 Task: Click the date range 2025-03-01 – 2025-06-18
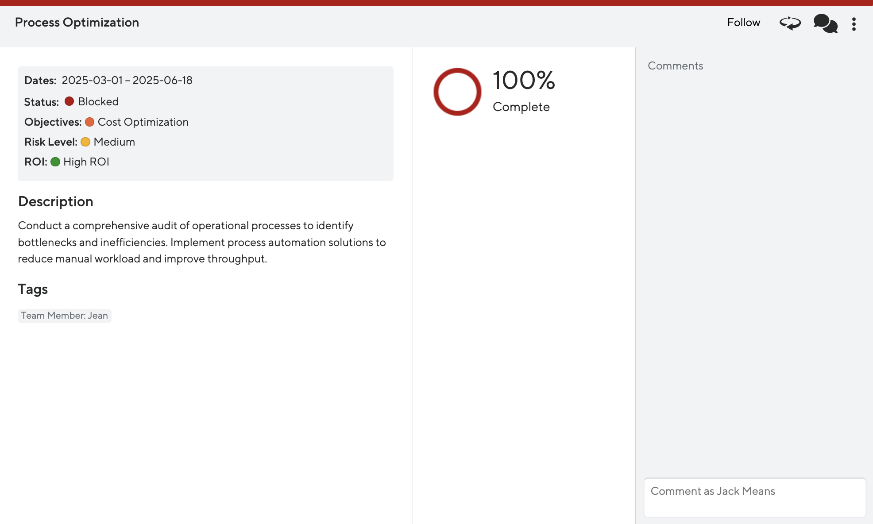127,81
